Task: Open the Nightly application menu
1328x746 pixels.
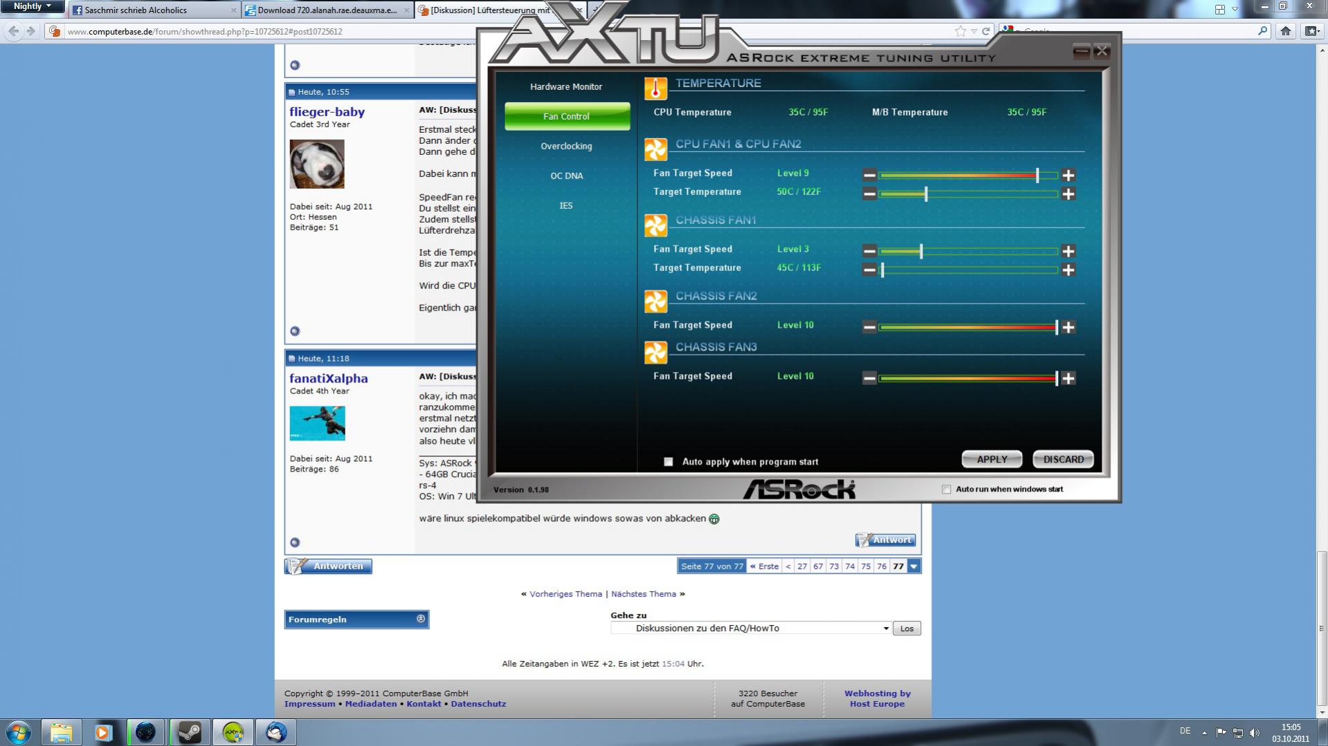Action: [32, 7]
